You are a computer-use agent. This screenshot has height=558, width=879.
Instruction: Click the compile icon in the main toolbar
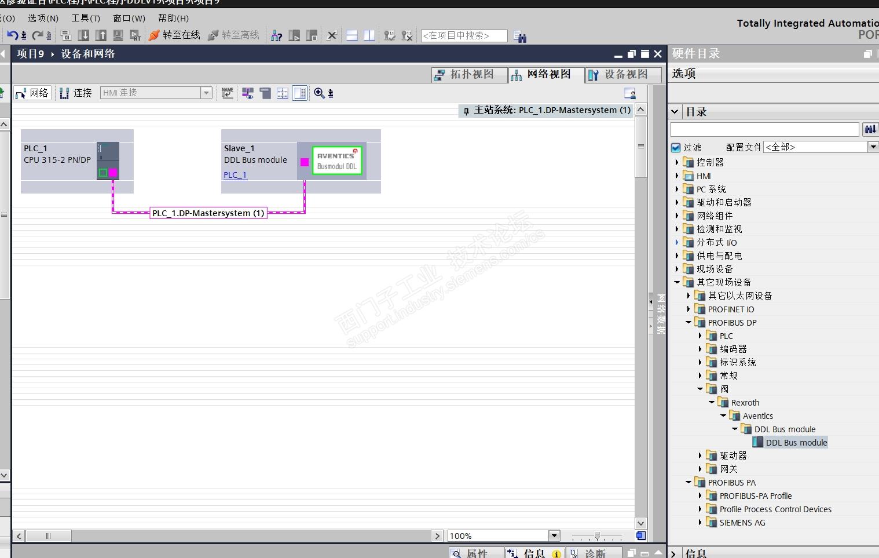pyautogui.click(x=66, y=35)
